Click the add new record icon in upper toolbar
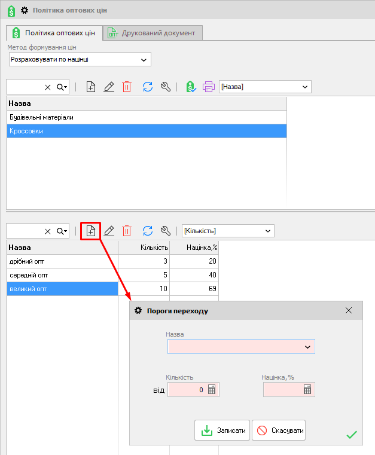Screen dimensions: 375x455 coord(91,87)
